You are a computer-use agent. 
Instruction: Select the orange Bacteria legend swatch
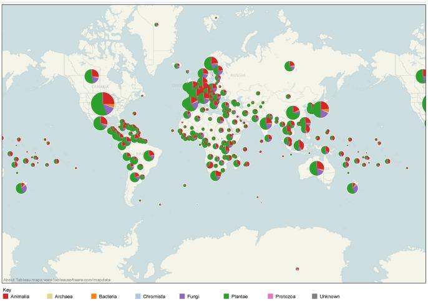click(x=94, y=296)
